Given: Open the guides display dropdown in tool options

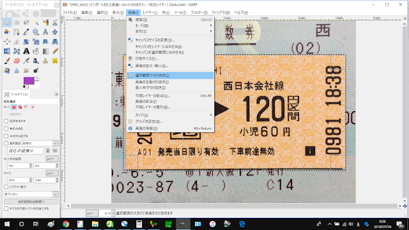Looking at the screenshot, I should click(31, 194).
